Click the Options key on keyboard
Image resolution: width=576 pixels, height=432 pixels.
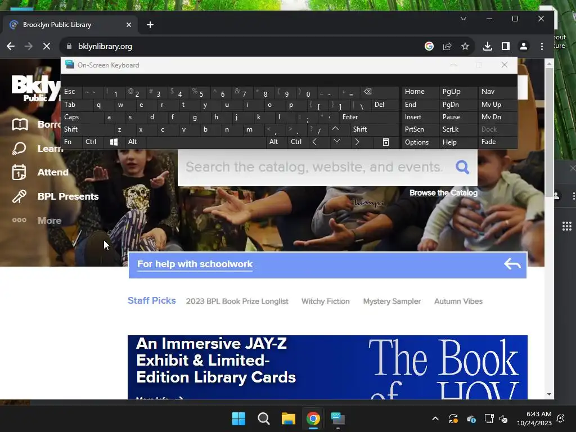420,142
